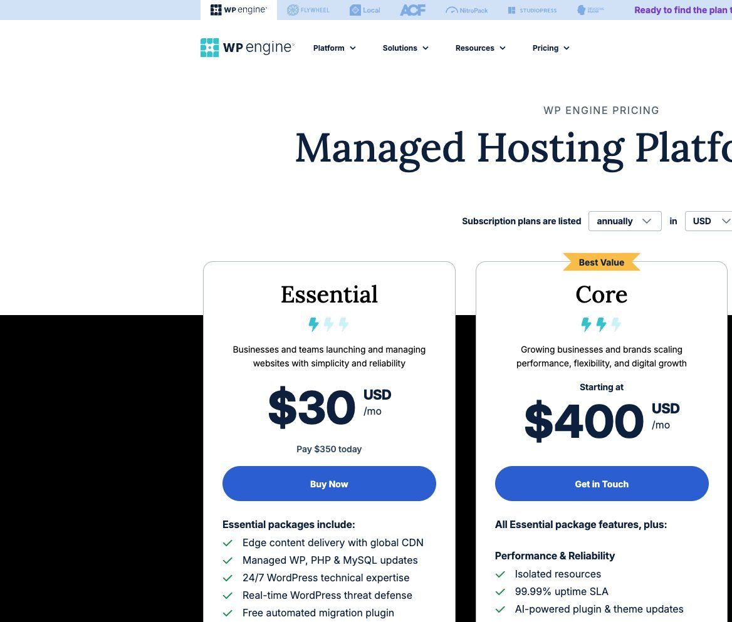The height and width of the screenshot is (622, 732).
Task: Click the checkmark beside Isolated resources
Action: pos(500,574)
